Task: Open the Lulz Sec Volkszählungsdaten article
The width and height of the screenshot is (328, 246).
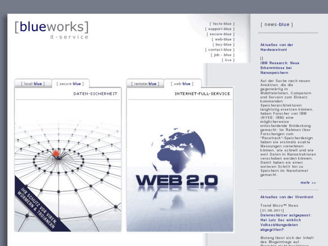Action: coord(286,223)
